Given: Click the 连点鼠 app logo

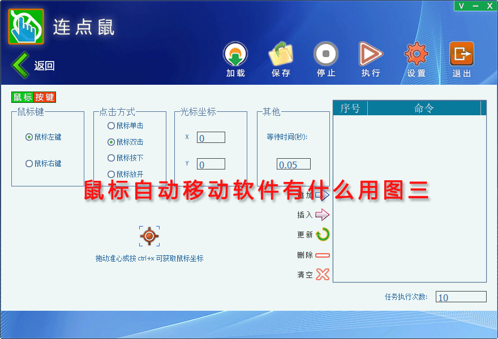Looking at the screenshot, I should point(26,27).
